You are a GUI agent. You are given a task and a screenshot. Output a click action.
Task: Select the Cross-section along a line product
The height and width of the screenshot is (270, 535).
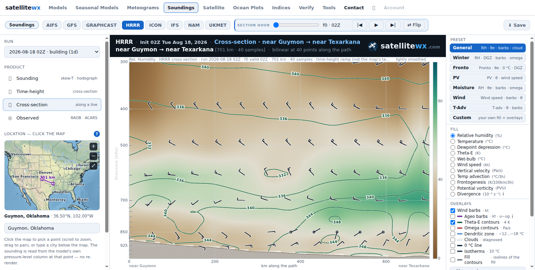coord(52,105)
